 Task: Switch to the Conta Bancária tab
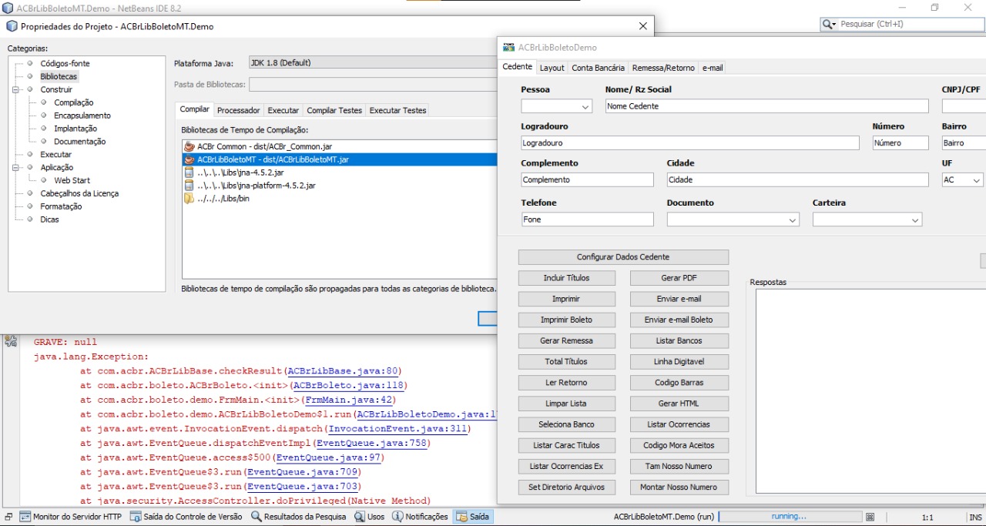tap(599, 68)
